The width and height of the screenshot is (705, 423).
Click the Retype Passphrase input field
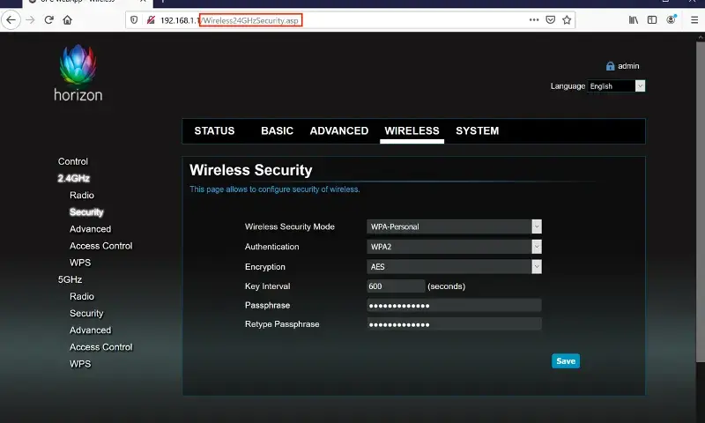pyautogui.click(x=454, y=324)
